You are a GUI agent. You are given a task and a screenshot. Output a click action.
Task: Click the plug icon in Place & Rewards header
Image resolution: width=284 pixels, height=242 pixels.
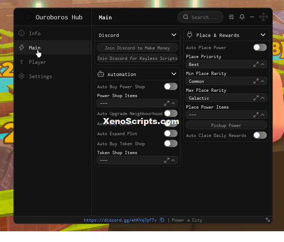tap(190, 35)
